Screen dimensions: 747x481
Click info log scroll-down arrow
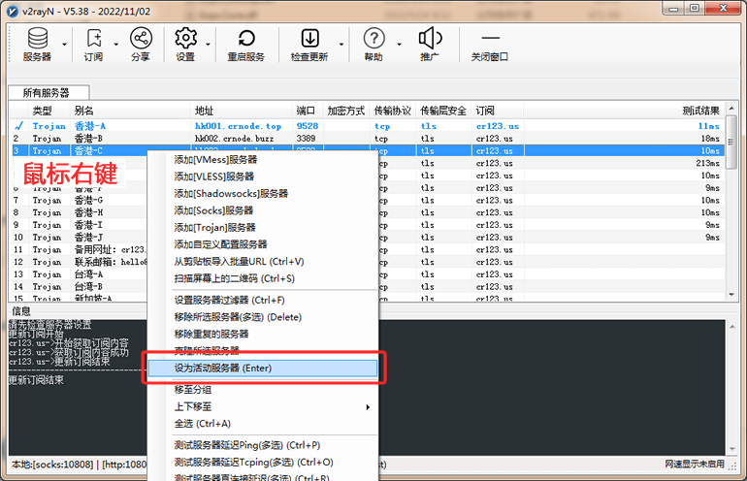tap(731, 449)
